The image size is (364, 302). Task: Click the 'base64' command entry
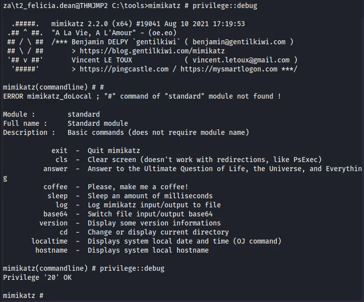[x=55, y=214]
